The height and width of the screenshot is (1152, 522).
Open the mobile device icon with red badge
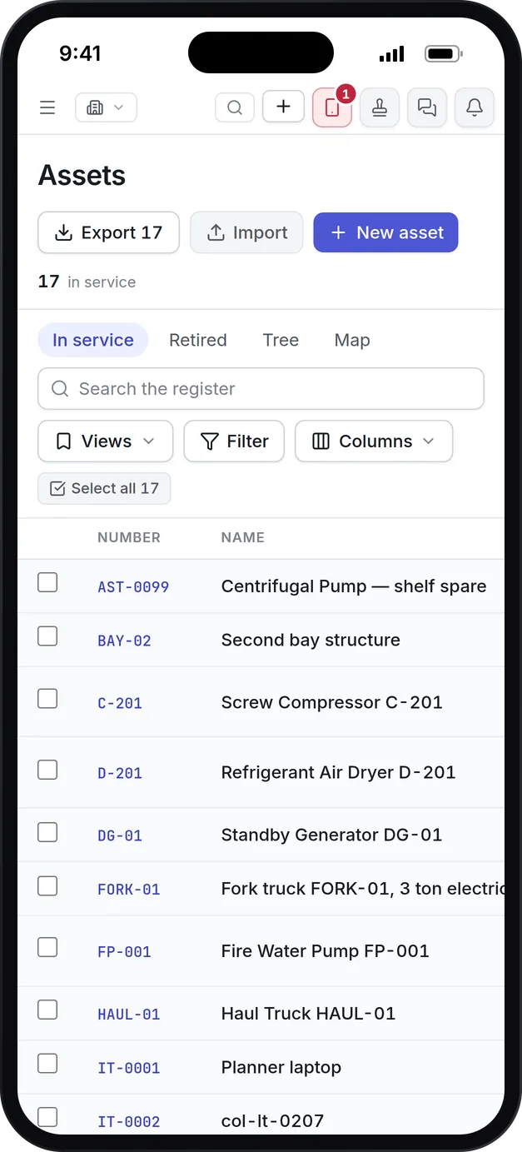(x=332, y=107)
